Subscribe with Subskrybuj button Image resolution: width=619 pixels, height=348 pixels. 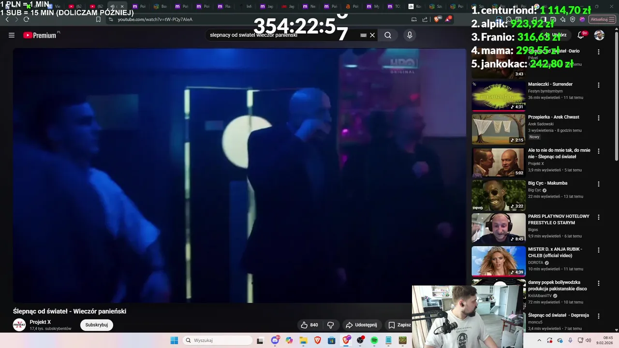tap(97, 325)
